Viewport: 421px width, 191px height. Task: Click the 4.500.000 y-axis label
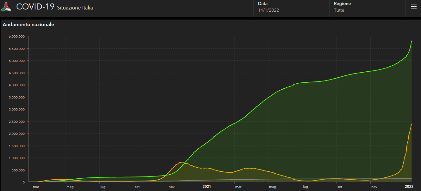point(17,73)
